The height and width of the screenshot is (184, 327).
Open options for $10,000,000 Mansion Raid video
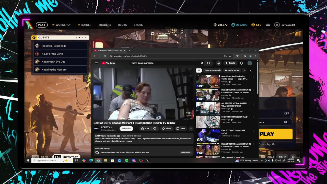(253, 117)
